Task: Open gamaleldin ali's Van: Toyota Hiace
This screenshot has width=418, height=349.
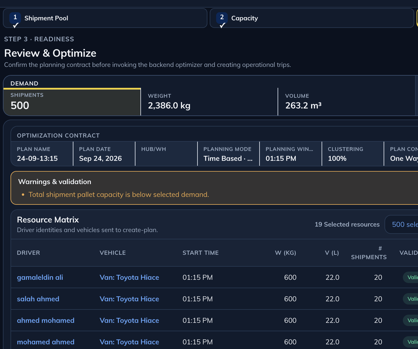Action: click(129, 277)
